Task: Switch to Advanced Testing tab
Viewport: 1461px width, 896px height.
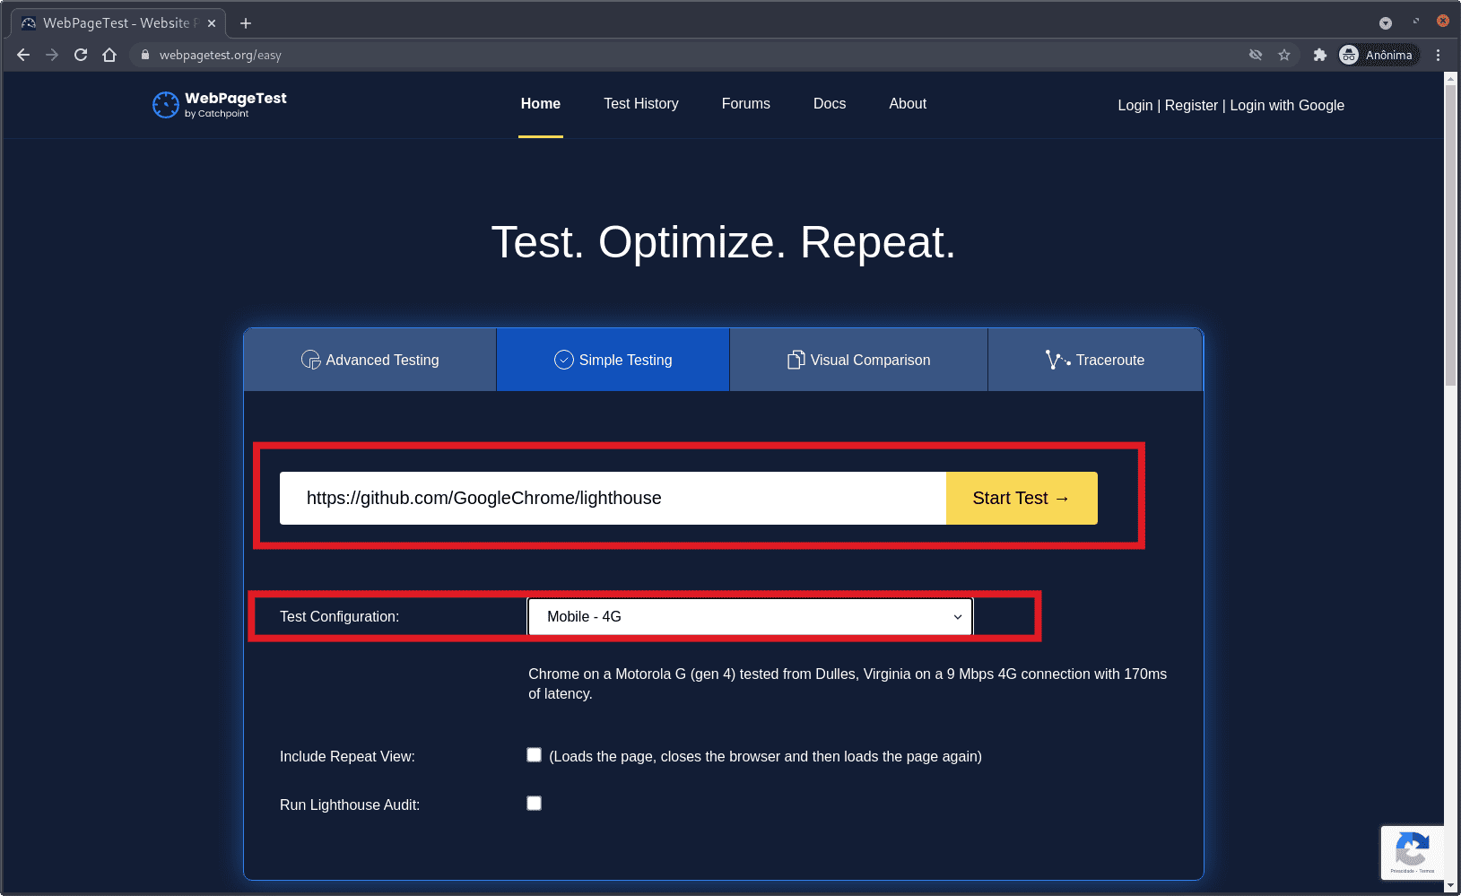Action: pyautogui.click(x=370, y=360)
